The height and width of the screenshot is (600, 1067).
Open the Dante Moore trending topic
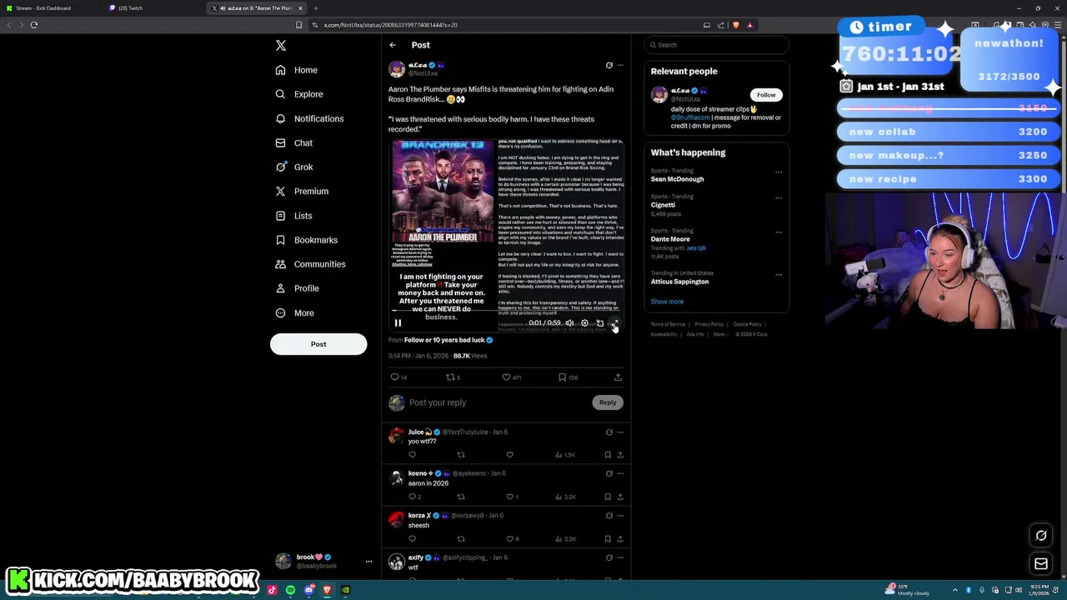pyautogui.click(x=670, y=239)
